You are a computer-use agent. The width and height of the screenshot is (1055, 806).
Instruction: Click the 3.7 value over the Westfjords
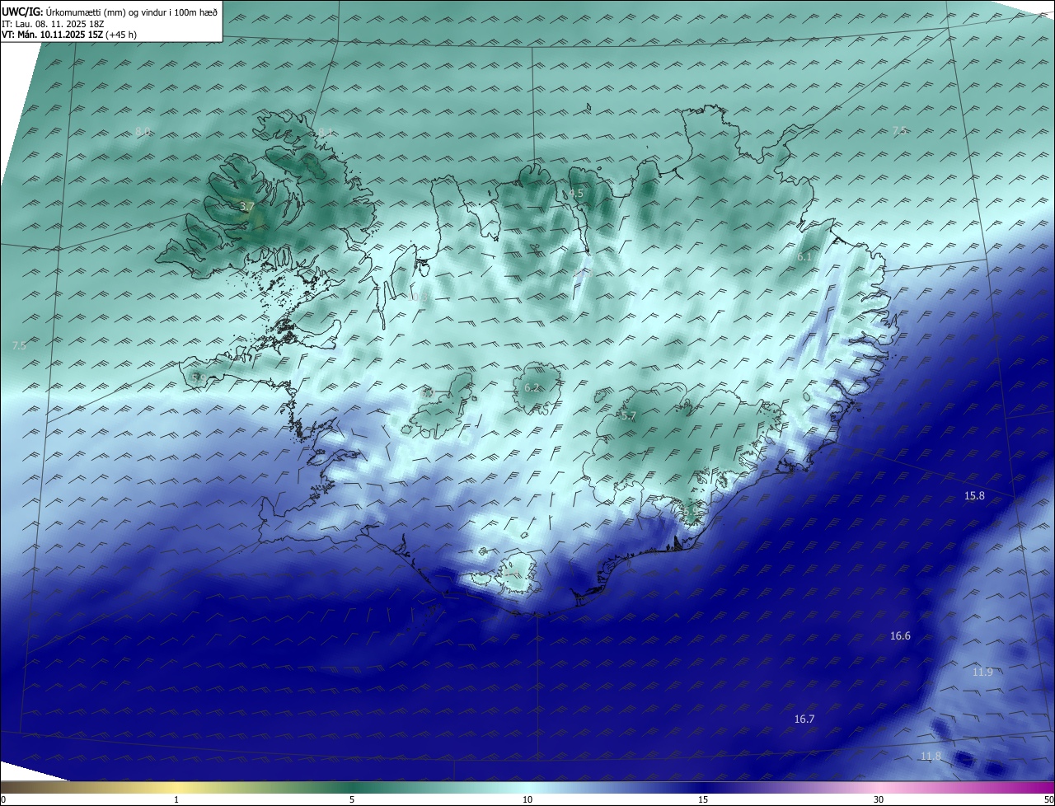(x=246, y=207)
